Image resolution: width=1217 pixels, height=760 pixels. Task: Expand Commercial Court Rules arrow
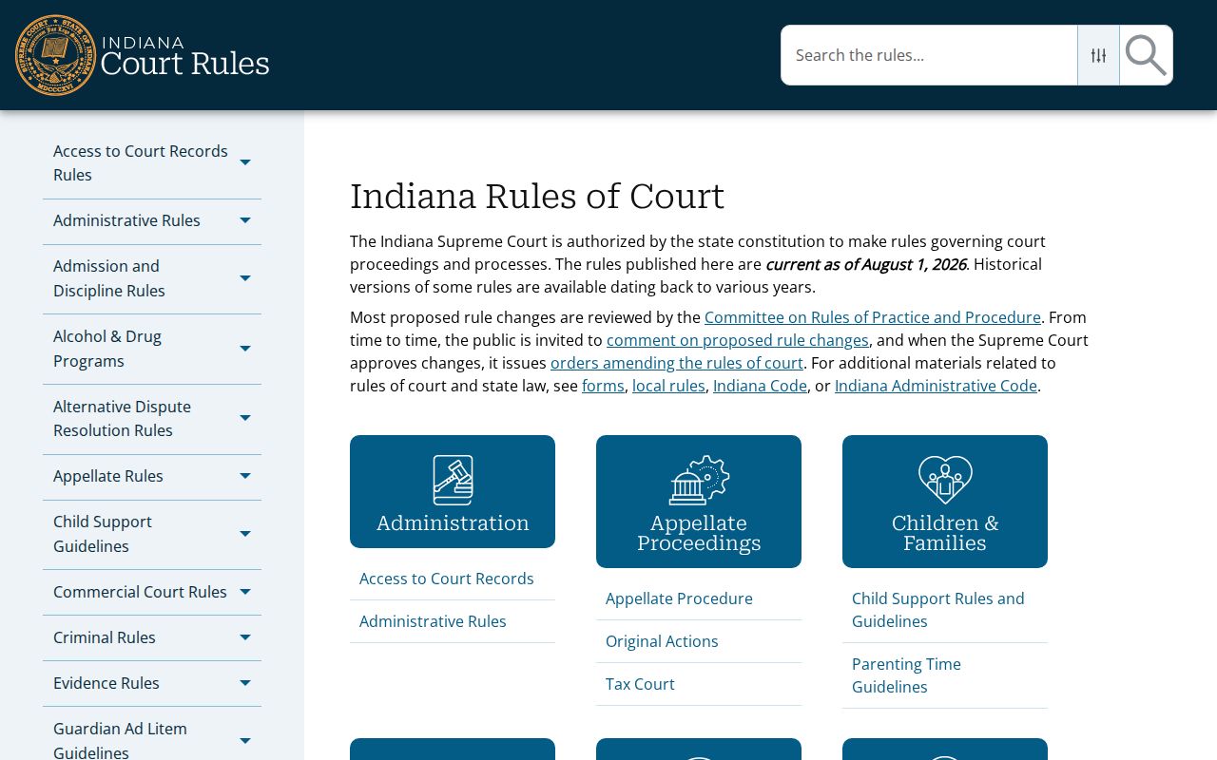click(245, 592)
